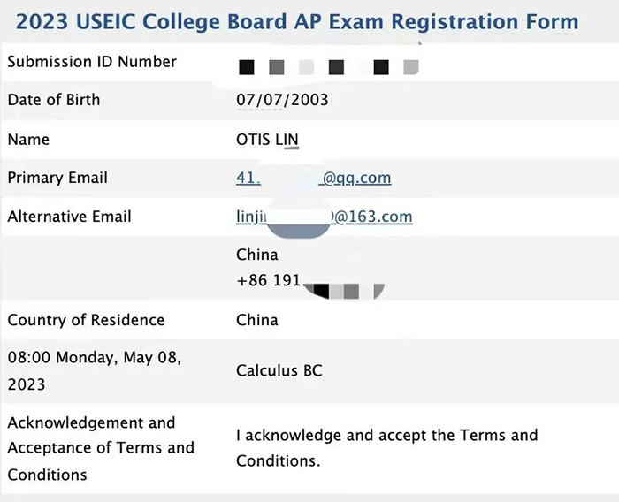This screenshot has height=502, width=619.
Task: Open the 163.com alternative email link
Action: (x=324, y=217)
